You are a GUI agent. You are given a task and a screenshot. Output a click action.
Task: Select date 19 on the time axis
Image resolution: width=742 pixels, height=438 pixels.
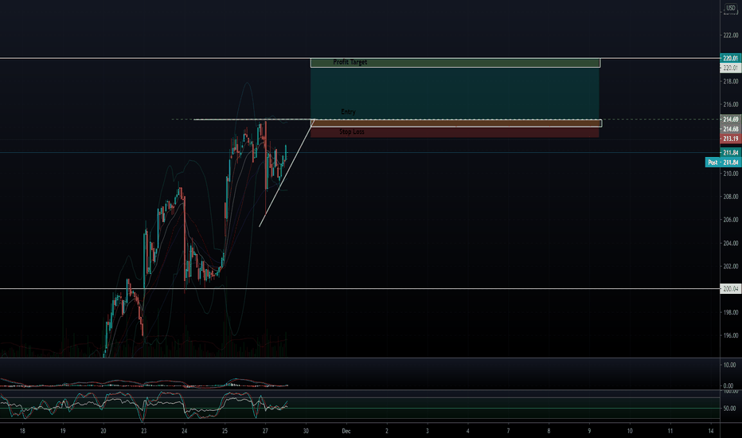63,431
